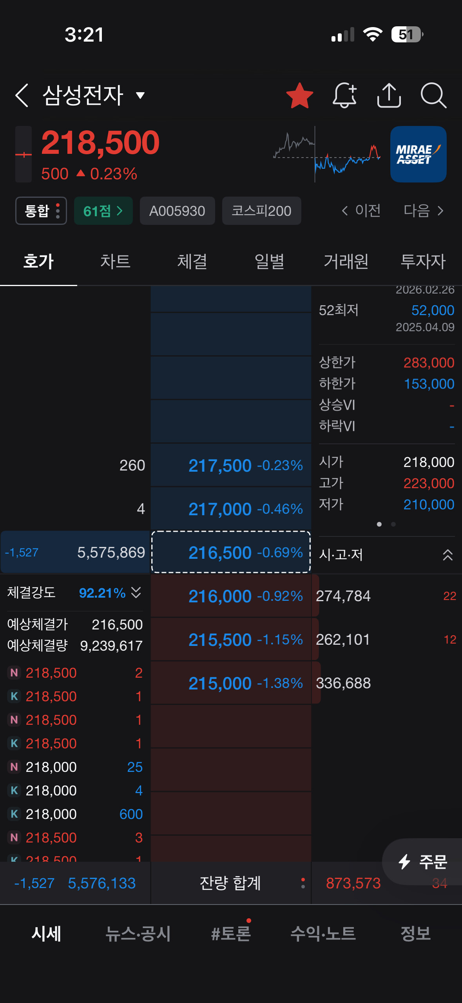Tap the Mirae Asset logo icon
The height and width of the screenshot is (1003, 462).
coord(418,154)
